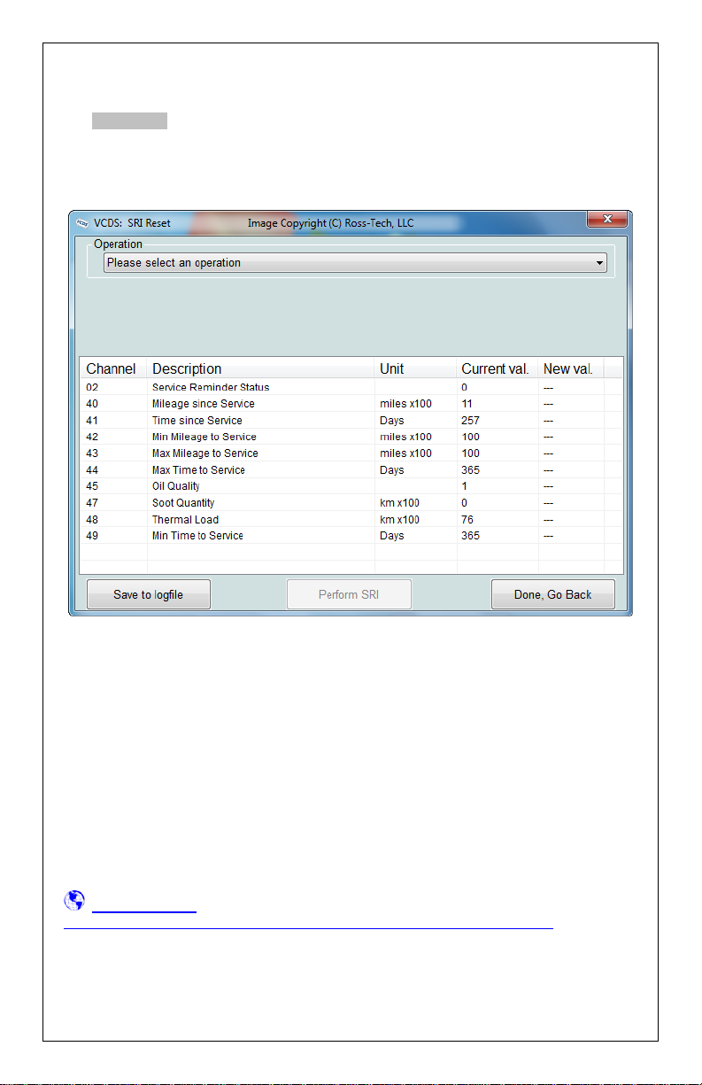Select the Mileage since Service row
This screenshot has height=1085, width=702.
351,404
